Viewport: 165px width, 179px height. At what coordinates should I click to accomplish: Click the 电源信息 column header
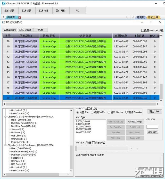(x=121, y=36)
